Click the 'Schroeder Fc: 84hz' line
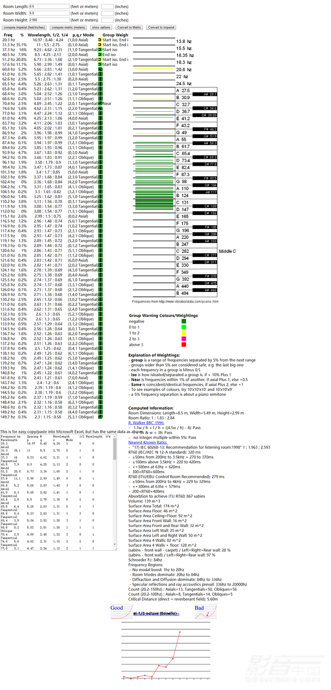331x690 pixels. [x=145, y=560]
